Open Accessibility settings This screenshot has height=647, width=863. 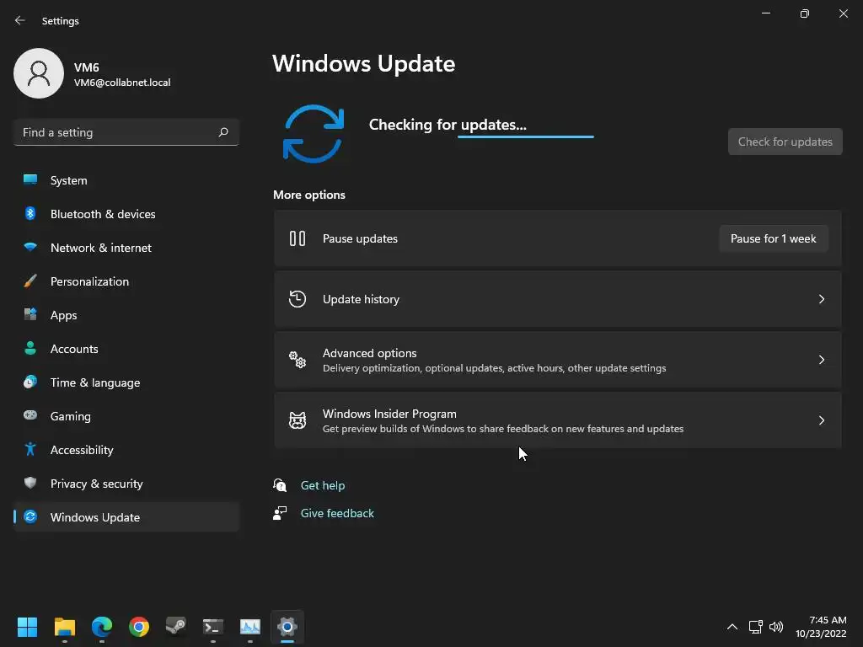pyautogui.click(x=126, y=450)
